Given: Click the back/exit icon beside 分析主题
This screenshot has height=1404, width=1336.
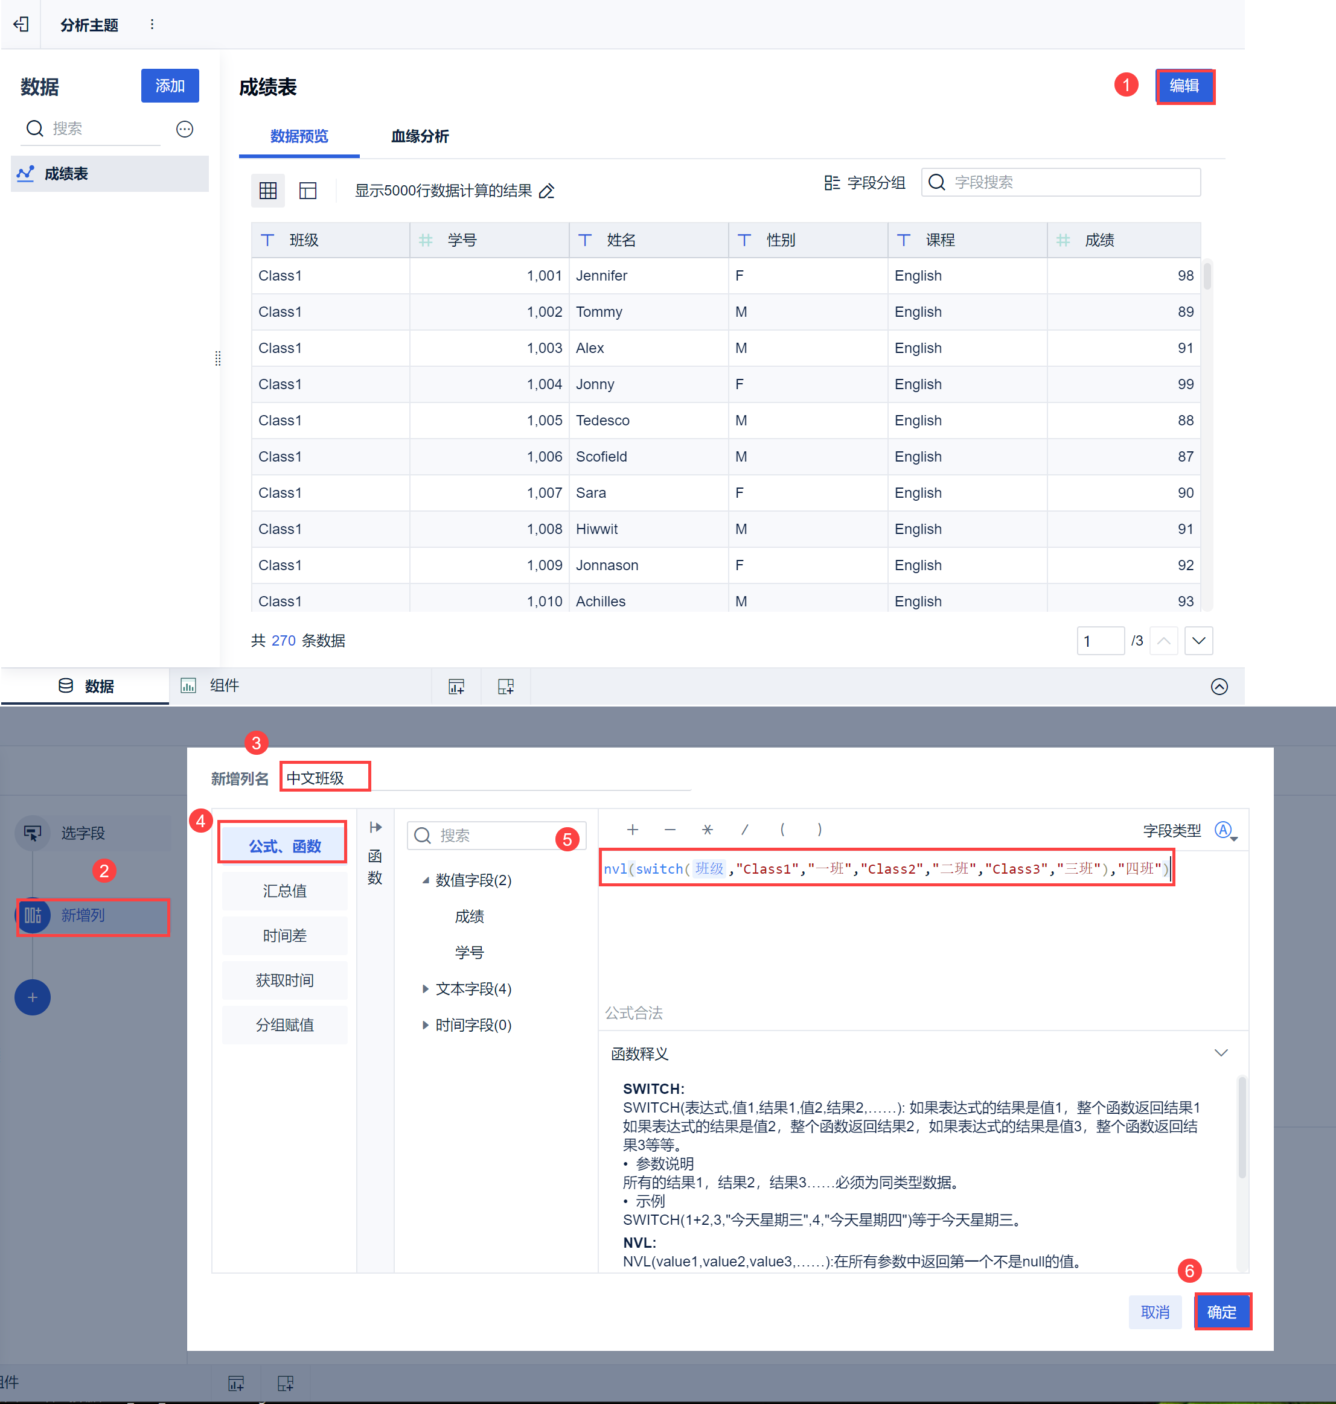Looking at the screenshot, I should pyautogui.click(x=21, y=24).
